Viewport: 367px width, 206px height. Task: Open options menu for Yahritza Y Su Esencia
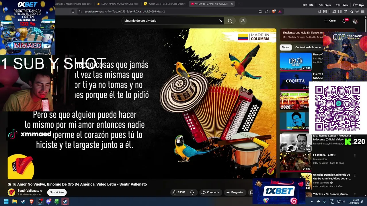click(x=355, y=195)
